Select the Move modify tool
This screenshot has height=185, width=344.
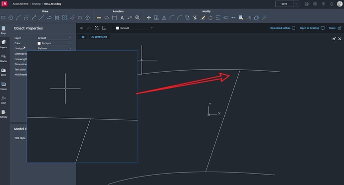149,18
